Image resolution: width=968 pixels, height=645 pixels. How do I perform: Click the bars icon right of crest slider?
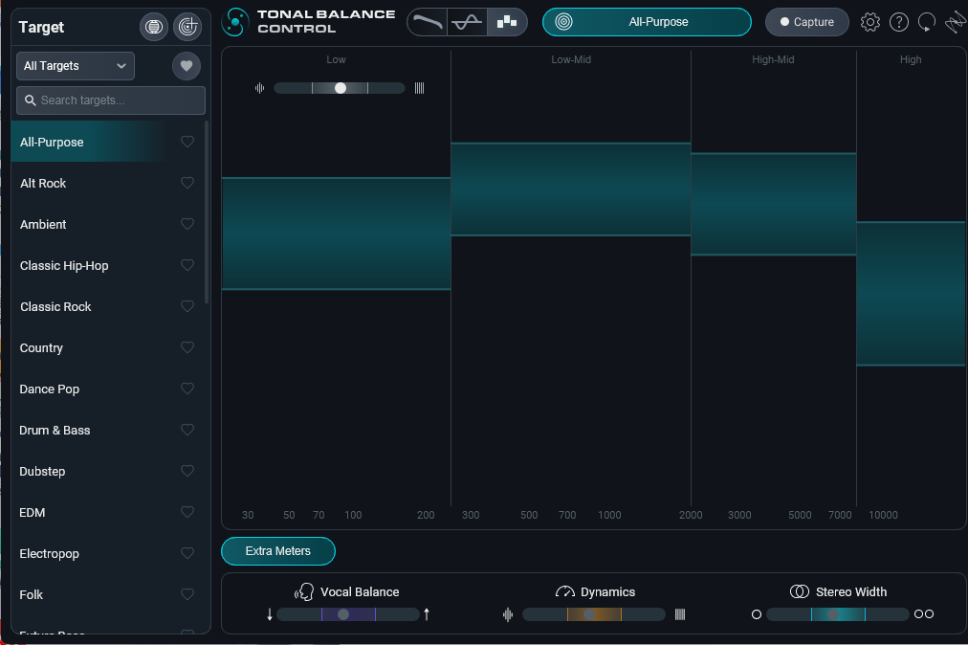419,88
